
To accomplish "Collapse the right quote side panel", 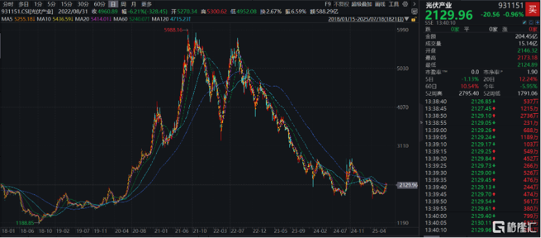I will (420, 122).
